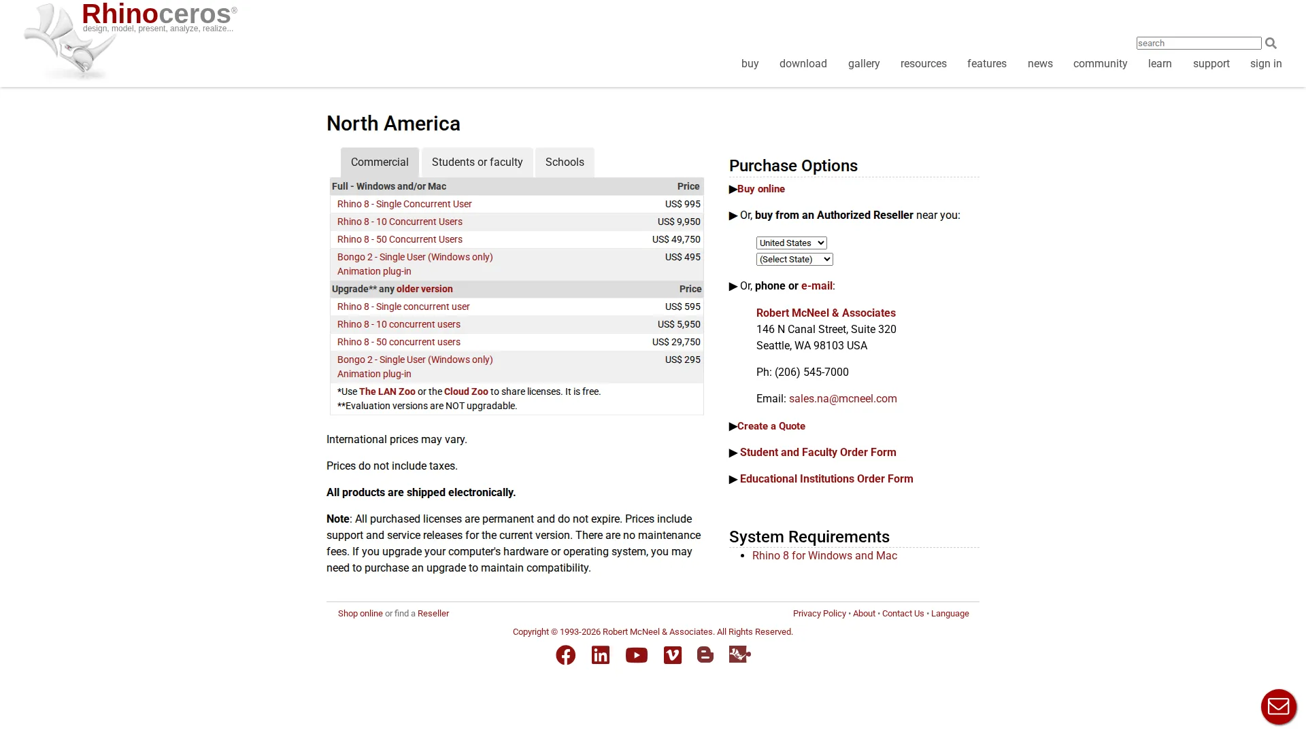
Task: Open The LAN Zoo link
Action: tap(387, 391)
